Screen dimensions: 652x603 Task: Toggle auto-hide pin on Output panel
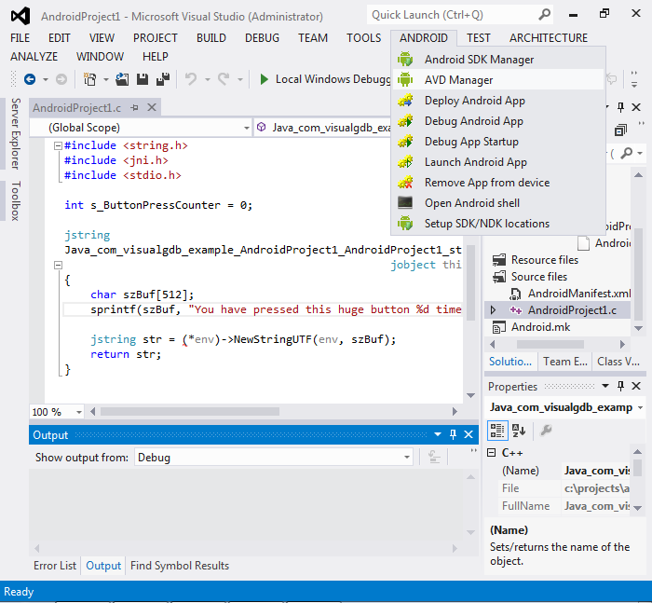[x=453, y=434]
